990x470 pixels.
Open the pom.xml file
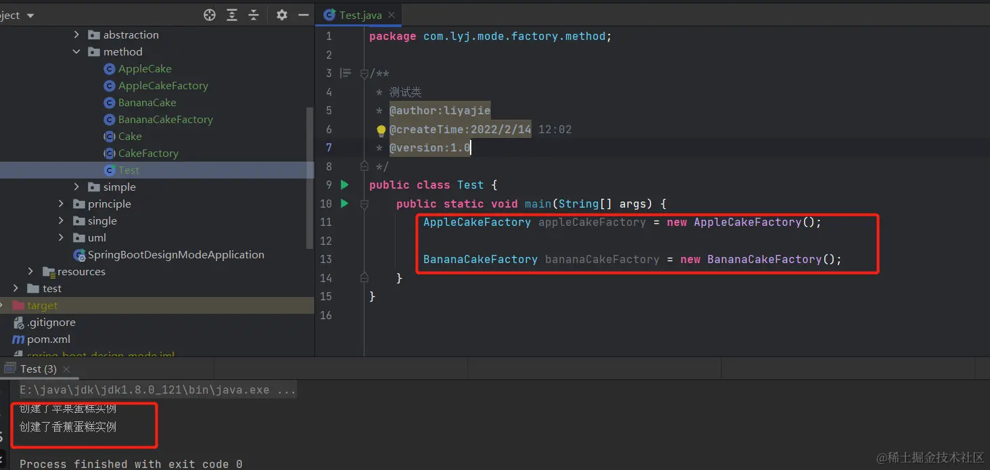click(48, 339)
